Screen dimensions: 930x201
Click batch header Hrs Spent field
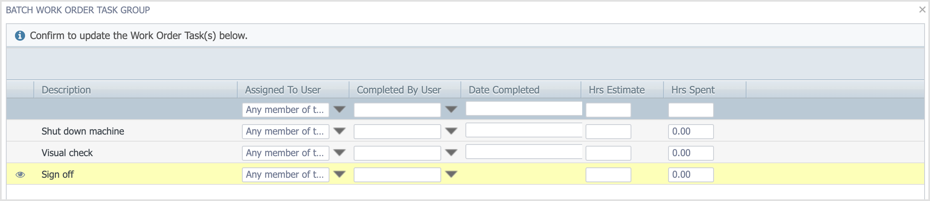pyautogui.click(x=691, y=110)
